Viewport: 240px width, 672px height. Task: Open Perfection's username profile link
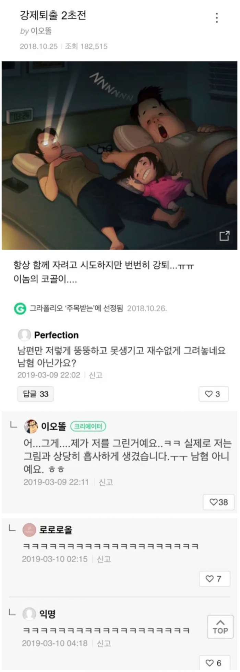(56, 335)
